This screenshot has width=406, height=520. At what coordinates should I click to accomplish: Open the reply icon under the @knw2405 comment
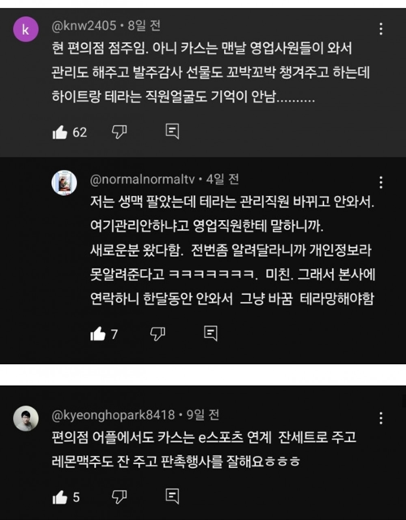172,132
